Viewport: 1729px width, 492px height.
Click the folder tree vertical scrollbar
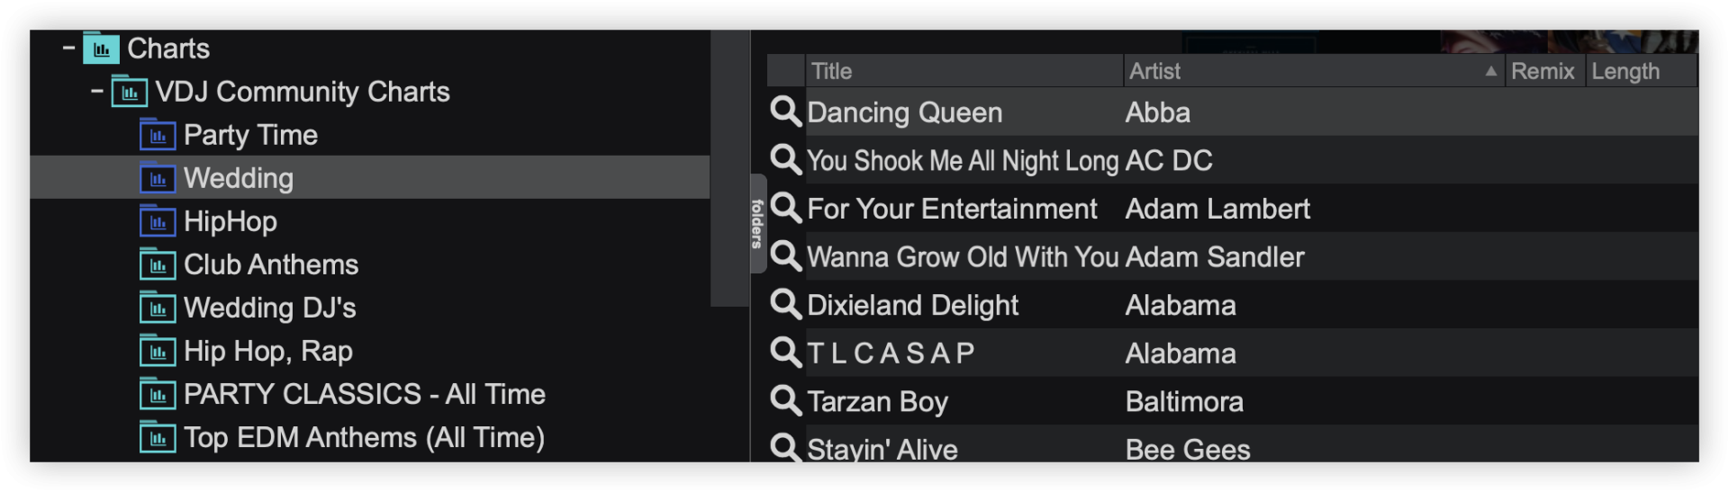tap(729, 169)
